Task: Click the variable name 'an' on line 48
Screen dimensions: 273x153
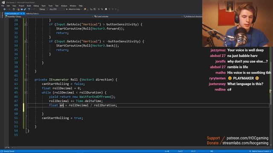Action: [61, 105]
